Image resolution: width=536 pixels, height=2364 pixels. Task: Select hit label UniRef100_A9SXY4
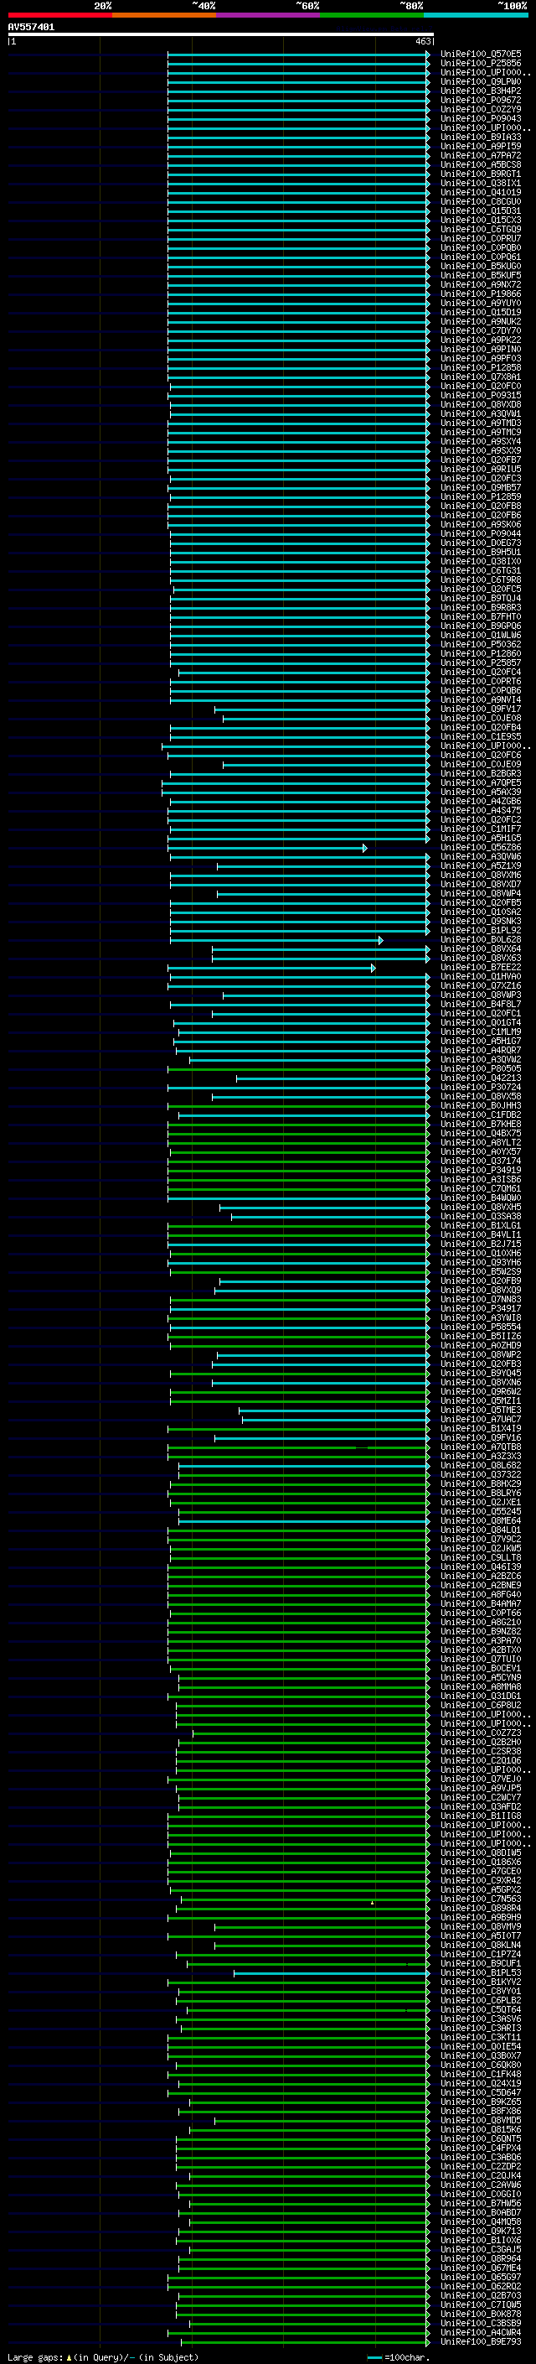[480, 441]
